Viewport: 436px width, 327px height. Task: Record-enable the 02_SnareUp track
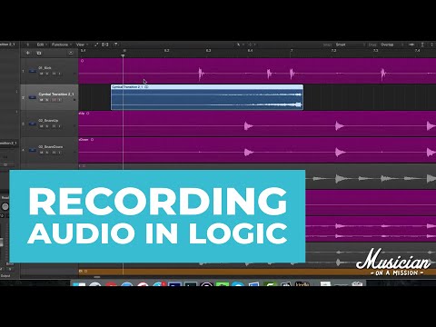pos(54,126)
